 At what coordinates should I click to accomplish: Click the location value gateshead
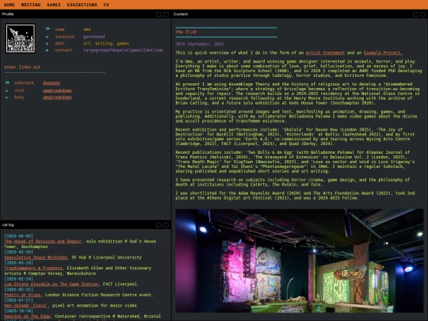(94, 36)
